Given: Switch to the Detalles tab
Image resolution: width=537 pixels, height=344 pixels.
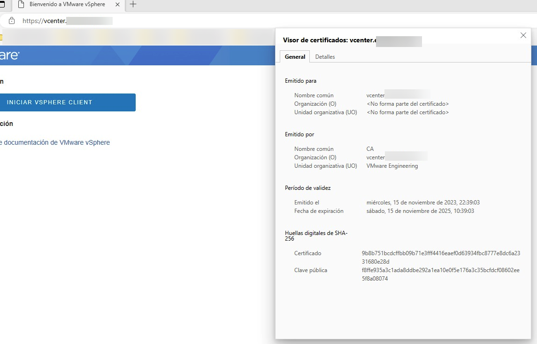Looking at the screenshot, I should (x=325, y=57).
